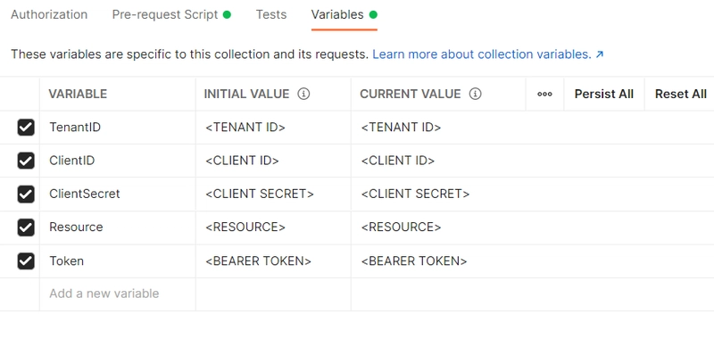Edit the ClientSecret initial value cell
Image resolution: width=714 pixels, height=339 pixels.
click(x=273, y=194)
